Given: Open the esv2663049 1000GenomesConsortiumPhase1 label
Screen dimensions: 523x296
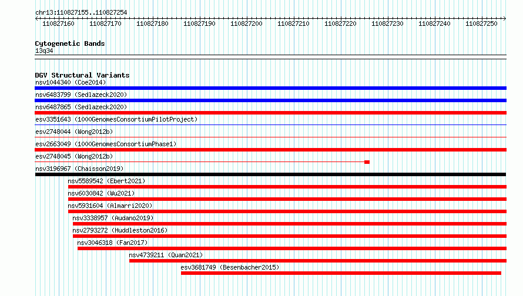Looking at the screenshot, I should coord(106,144).
